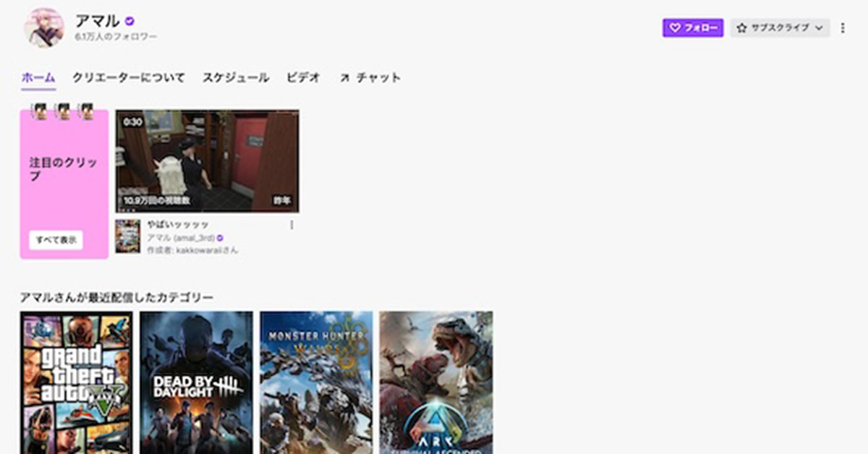Click the star icon in サブスクライブ button
This screenshot has width=868, height=454.
pos(741,28)
